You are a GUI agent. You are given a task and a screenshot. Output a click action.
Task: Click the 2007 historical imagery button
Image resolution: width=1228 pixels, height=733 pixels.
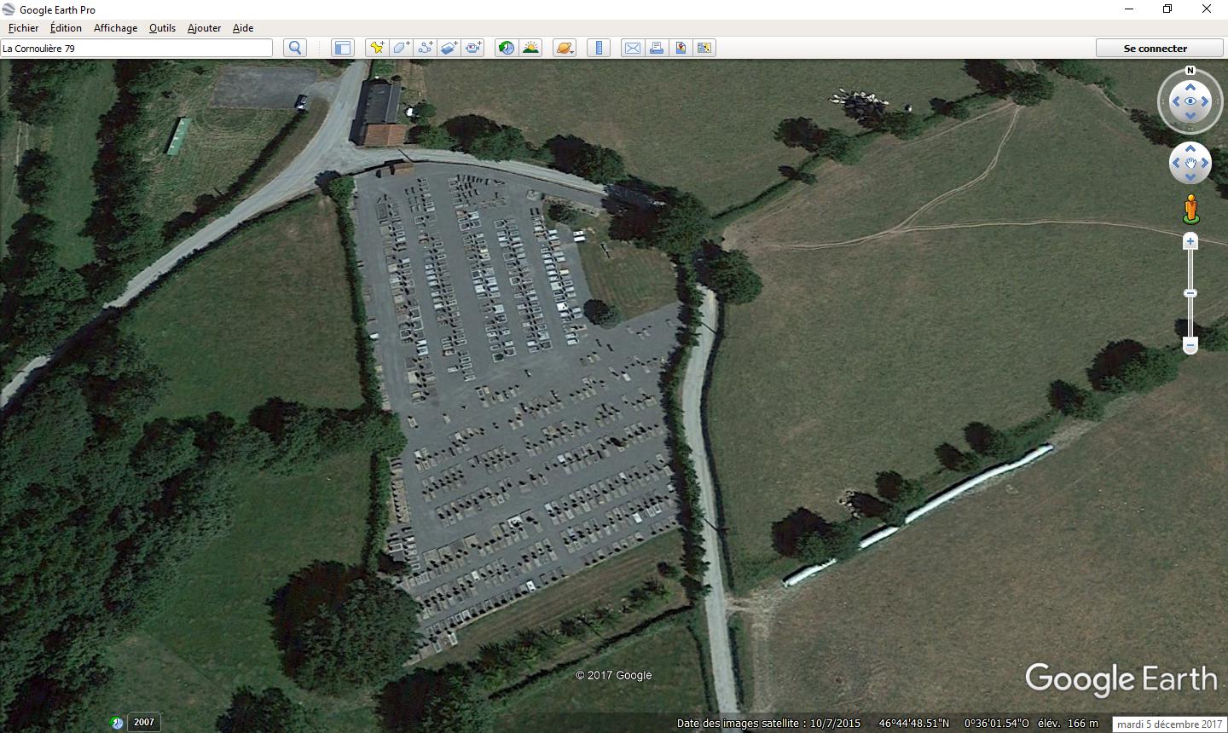[x=144, y=722]
